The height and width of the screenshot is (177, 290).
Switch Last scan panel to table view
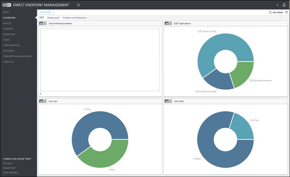tap(45, 101)
